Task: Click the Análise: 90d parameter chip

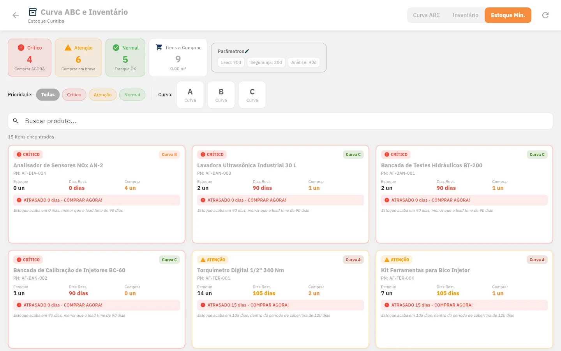Action: coord(304,62)
